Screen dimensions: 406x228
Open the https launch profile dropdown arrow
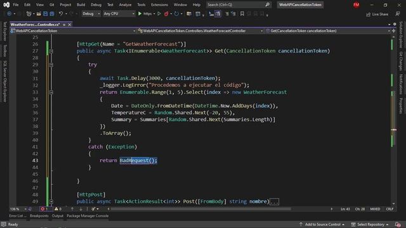(154, 14)
